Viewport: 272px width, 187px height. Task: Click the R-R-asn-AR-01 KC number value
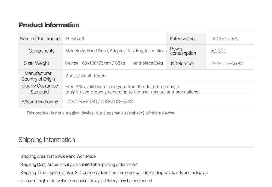[x=227, y=64]
